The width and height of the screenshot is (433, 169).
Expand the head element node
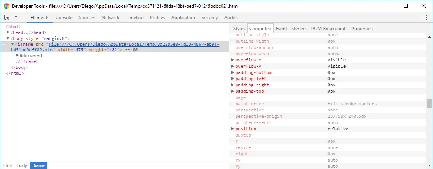tap(8, 32)
